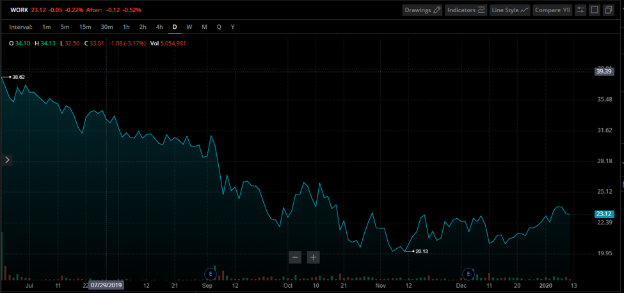This screenshot has width=624, height=293.
Task: Zoom in with the plus button
Action: [314, 257]
